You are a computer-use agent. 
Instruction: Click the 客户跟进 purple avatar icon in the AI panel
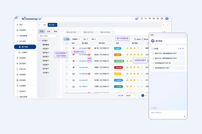[153, 41]
